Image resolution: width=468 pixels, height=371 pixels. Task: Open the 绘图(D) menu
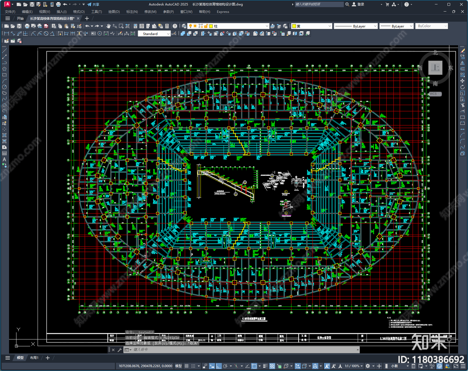pyautogui.click(x=114, y=12)
